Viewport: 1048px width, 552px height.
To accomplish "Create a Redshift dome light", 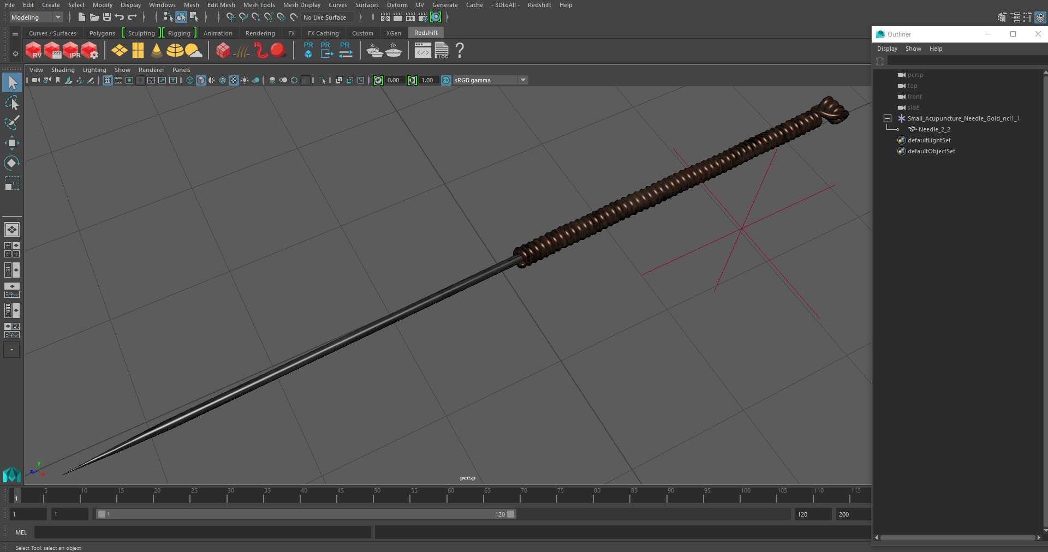I will (x=175, y=51).
